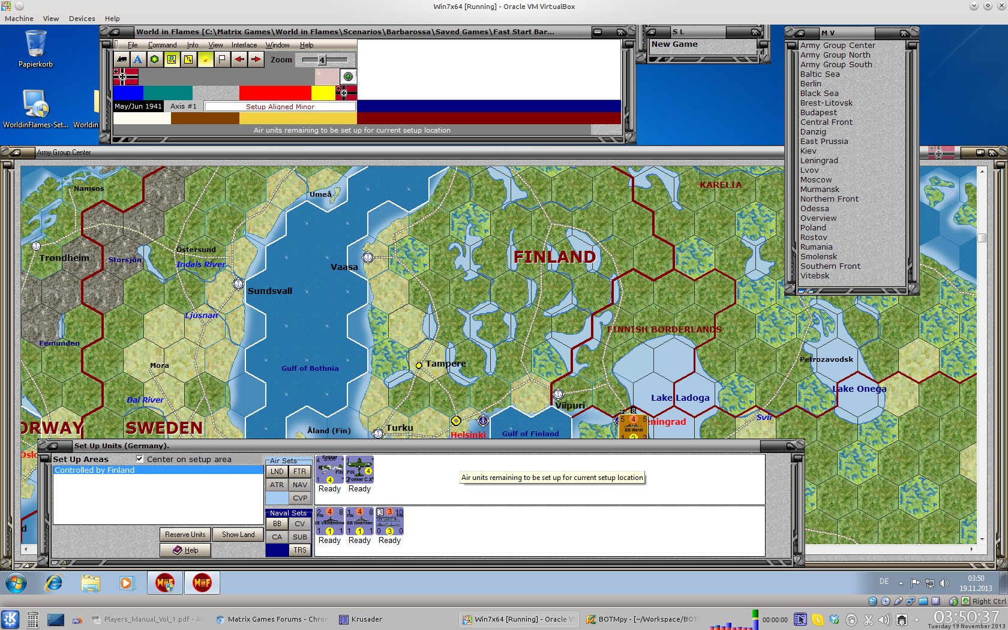The width and height of the screenshot is (1008, 630).
Task: Adjust the Zoom slider handle
Action: coord(322,60)
